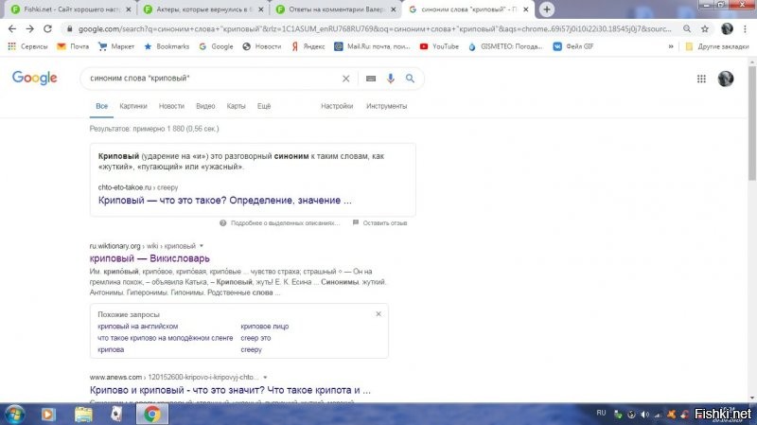The height and width of the screenshot is (425, 757).
Task: Open the Bookmarks star folder
Action: coord(167,46)
